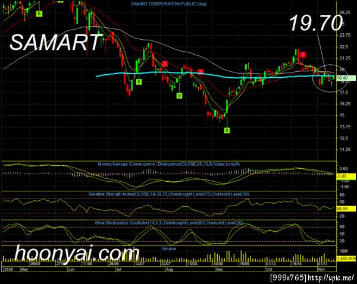Click the B buy marker in May
Viewport: 357px width, 284px height.
coord(39,14)
